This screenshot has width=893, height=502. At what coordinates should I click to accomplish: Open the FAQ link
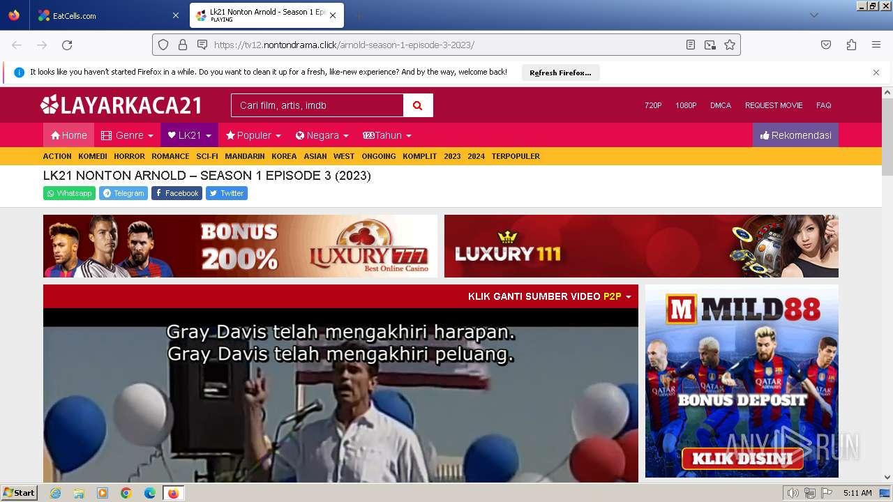823,105
